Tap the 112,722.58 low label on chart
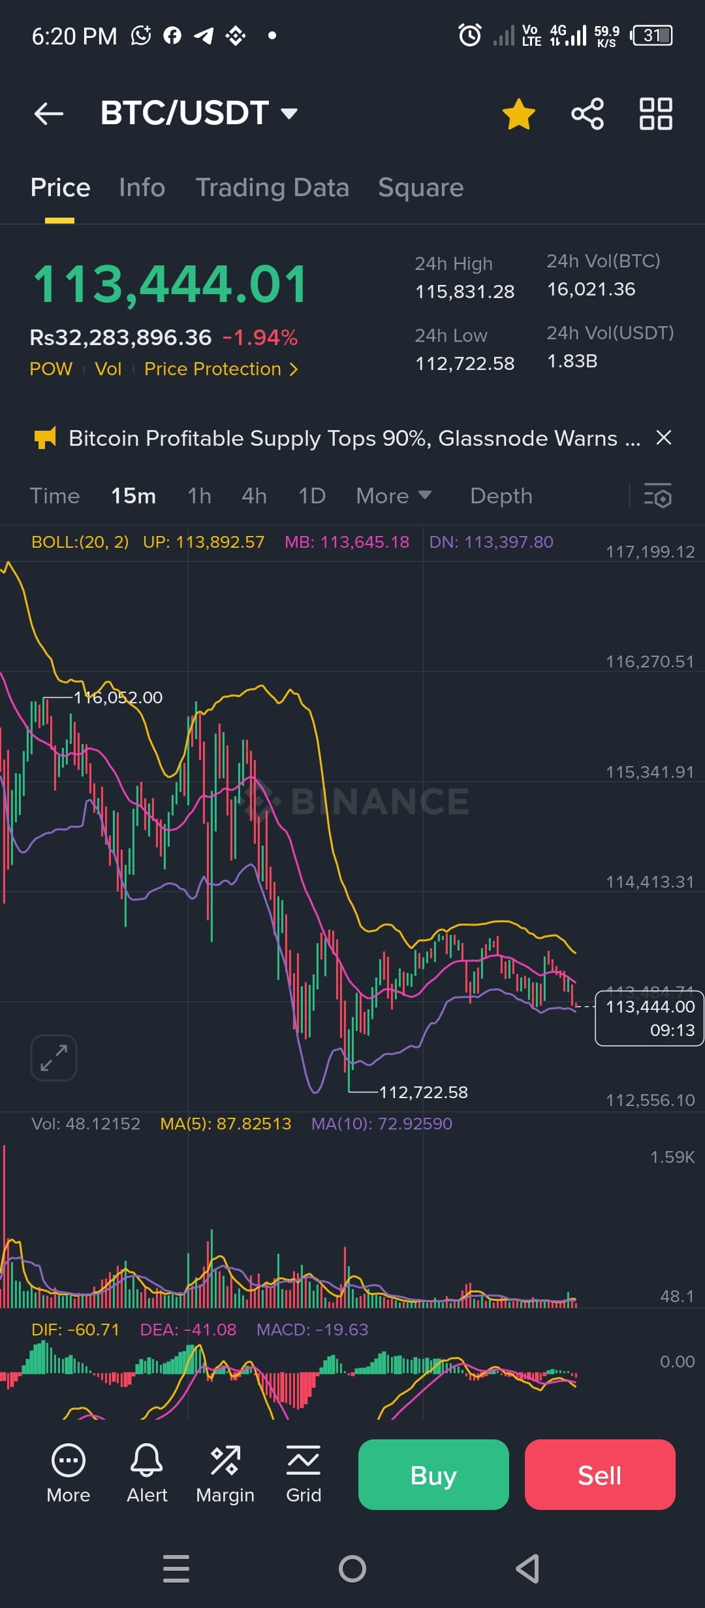The image size is (705, 1608). [424, 1092]
